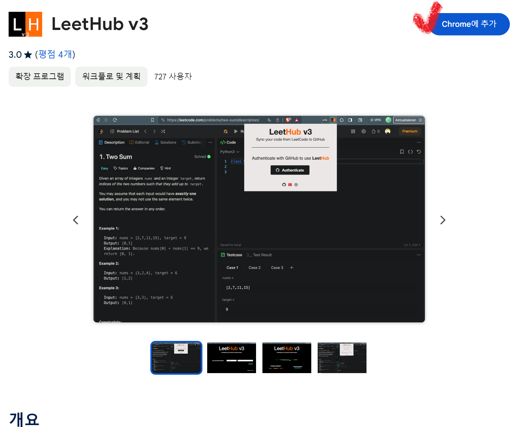Click the browser back arrow in preview
Viewport: 529px width, 427px height.
98,120
